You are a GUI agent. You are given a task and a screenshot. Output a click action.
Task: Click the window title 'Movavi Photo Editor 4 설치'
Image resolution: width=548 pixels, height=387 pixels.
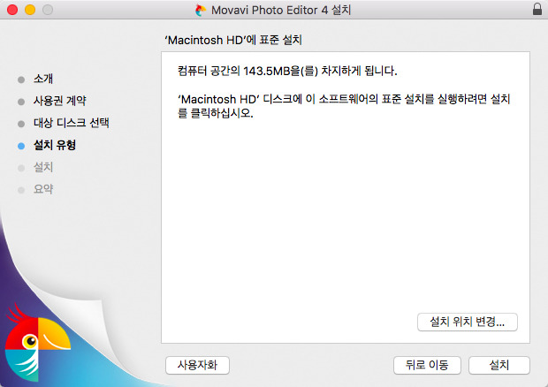(x=281, y=10)
